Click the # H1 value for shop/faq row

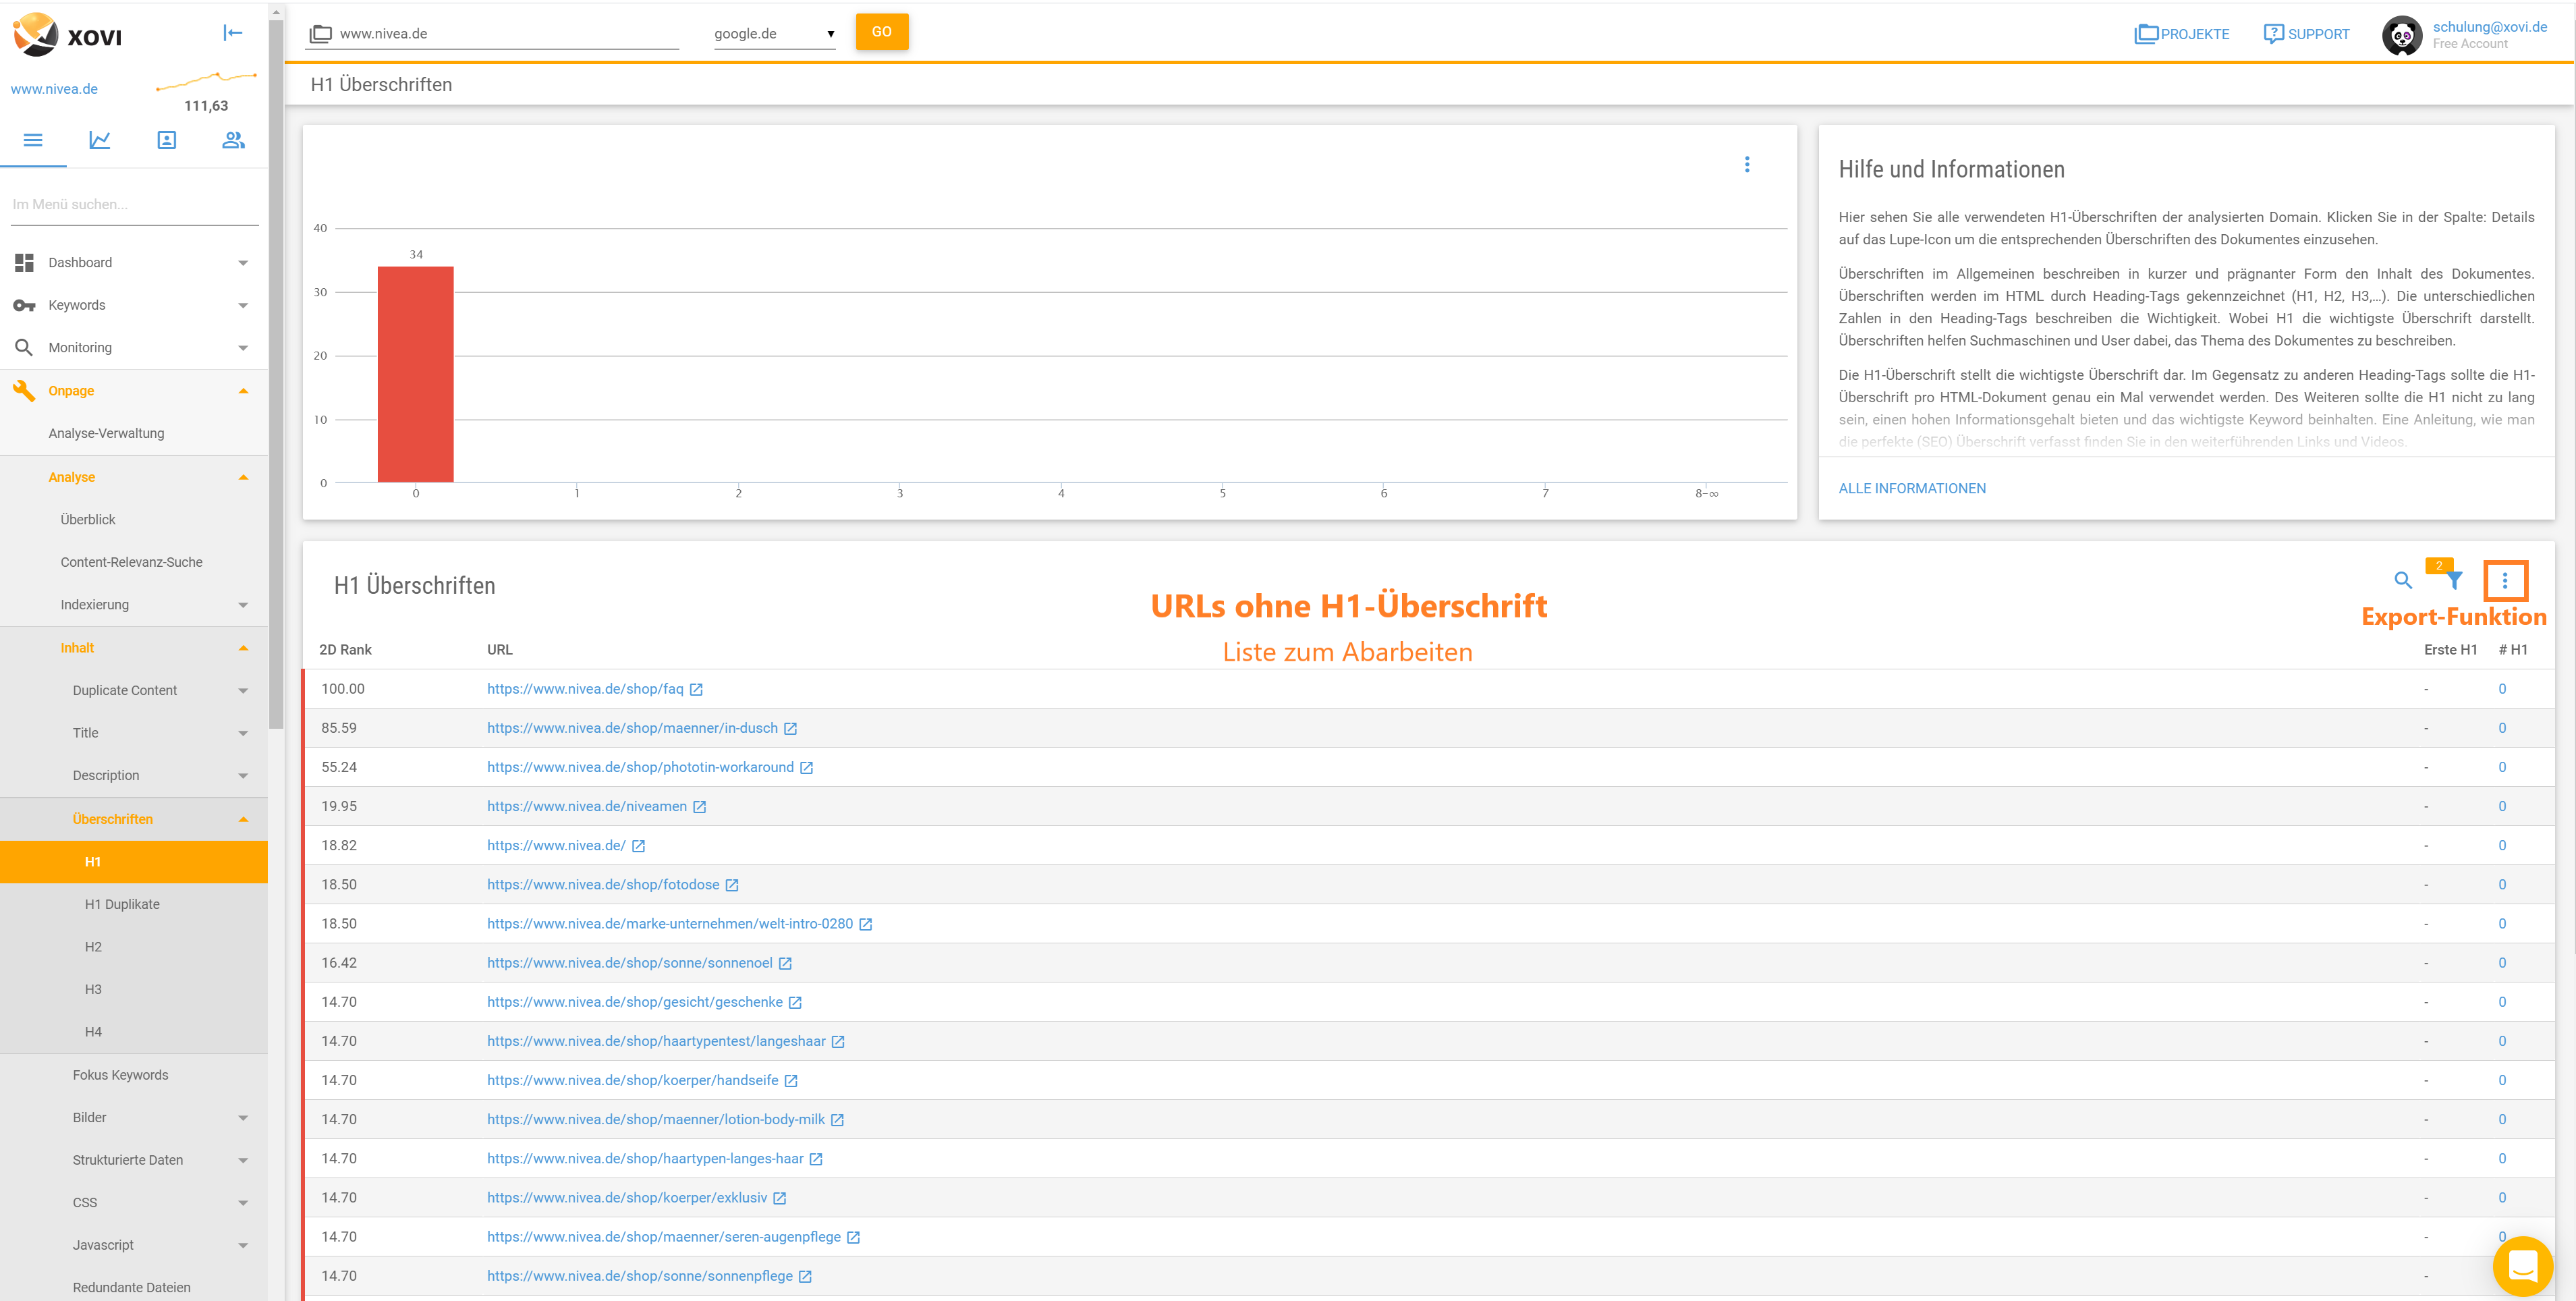coord(2502,689)
